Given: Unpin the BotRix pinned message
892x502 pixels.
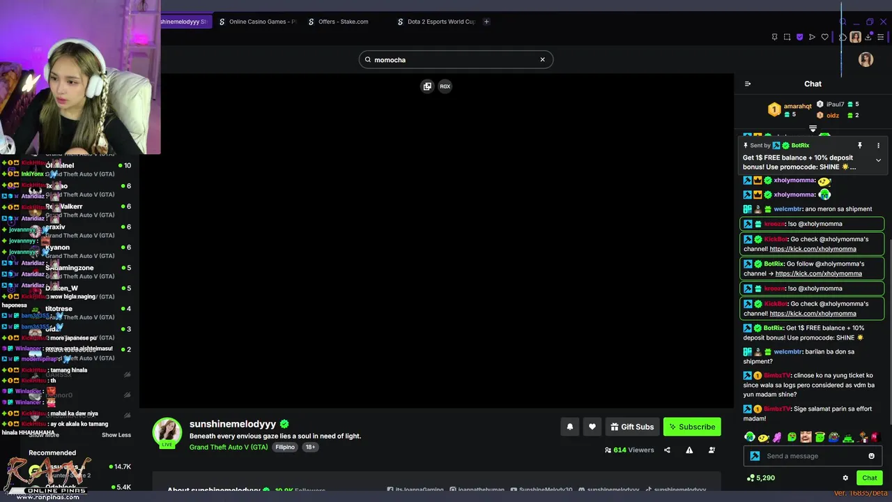Looking at the screenshot, I should coord(860,145).
